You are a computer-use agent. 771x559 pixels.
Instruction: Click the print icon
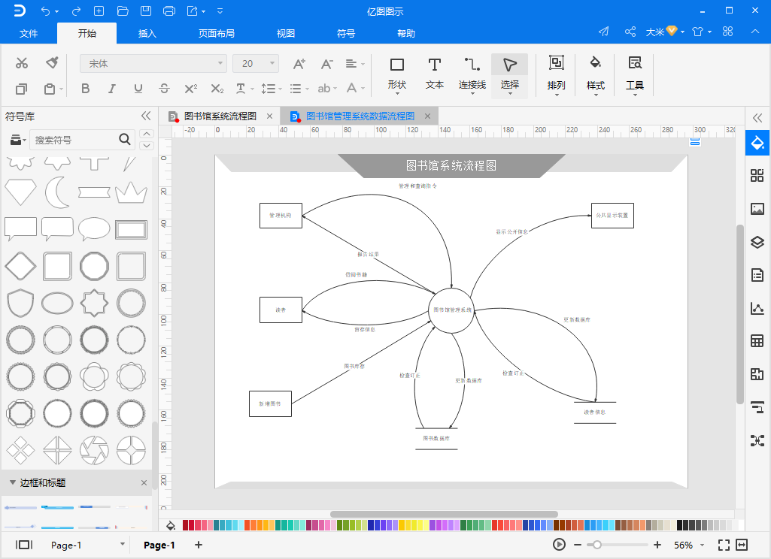coord(169,11)
